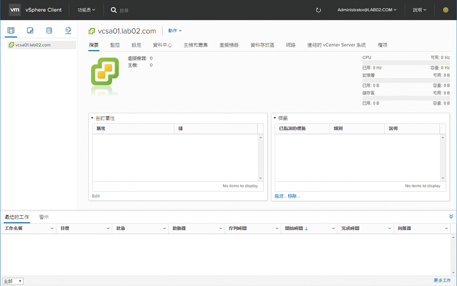Image resolution: width=457 pixels, height=286 pixels.
Task: Click the large vCenter Server logo
Action: [105, 71]
